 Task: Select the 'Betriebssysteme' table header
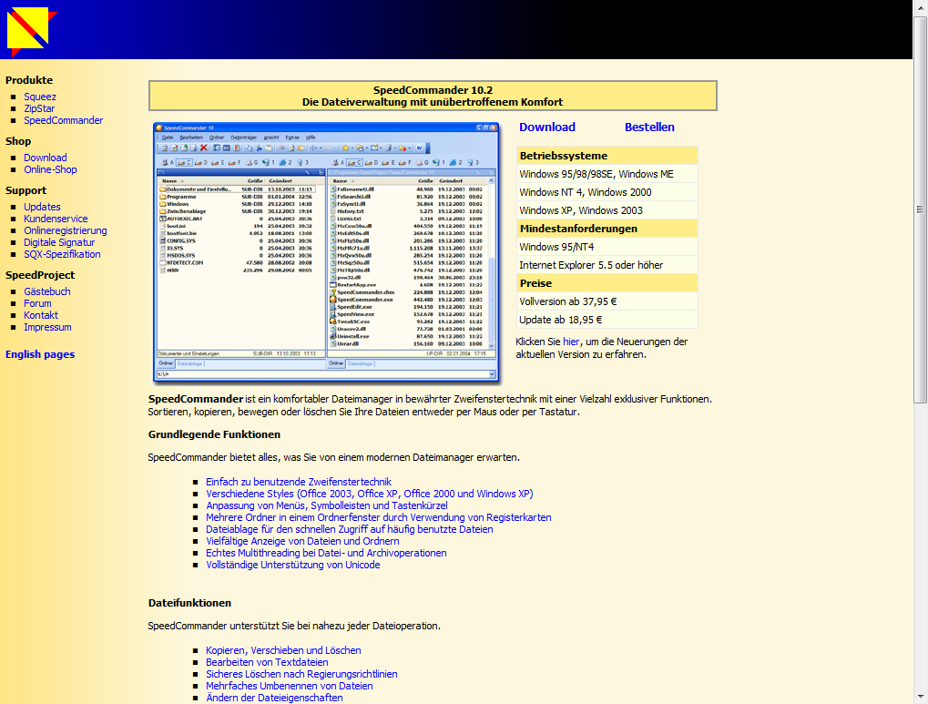[607, 156]
